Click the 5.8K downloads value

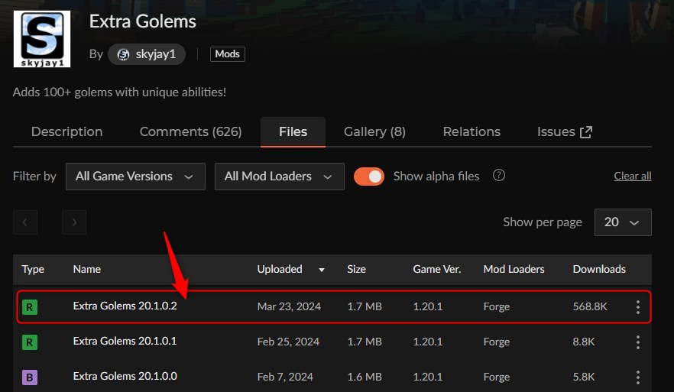[584, 377]
